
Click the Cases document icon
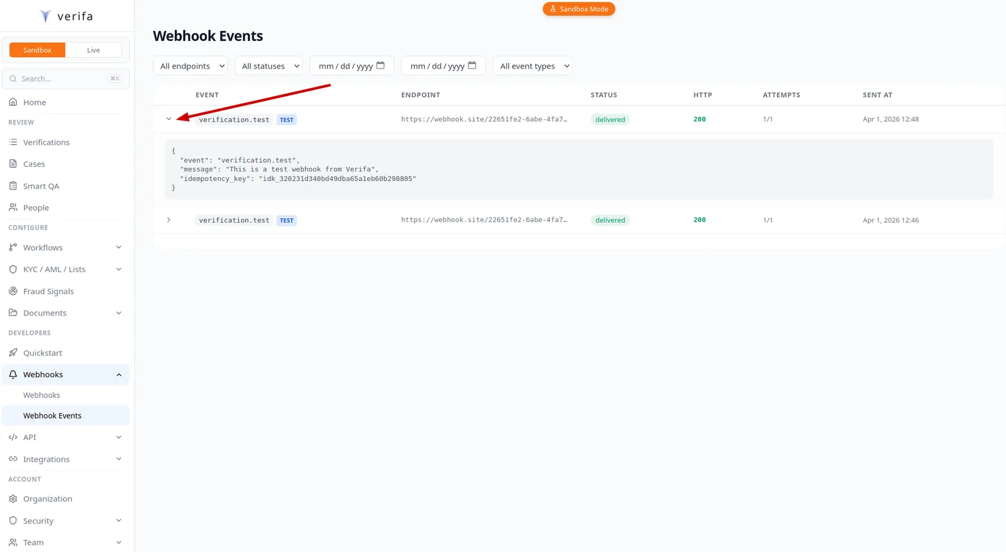click(x=13, y=163)
